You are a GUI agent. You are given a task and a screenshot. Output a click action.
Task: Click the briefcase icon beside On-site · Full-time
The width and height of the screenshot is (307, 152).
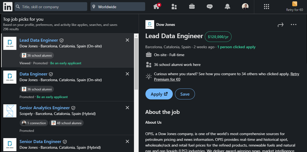click(149, 55)
